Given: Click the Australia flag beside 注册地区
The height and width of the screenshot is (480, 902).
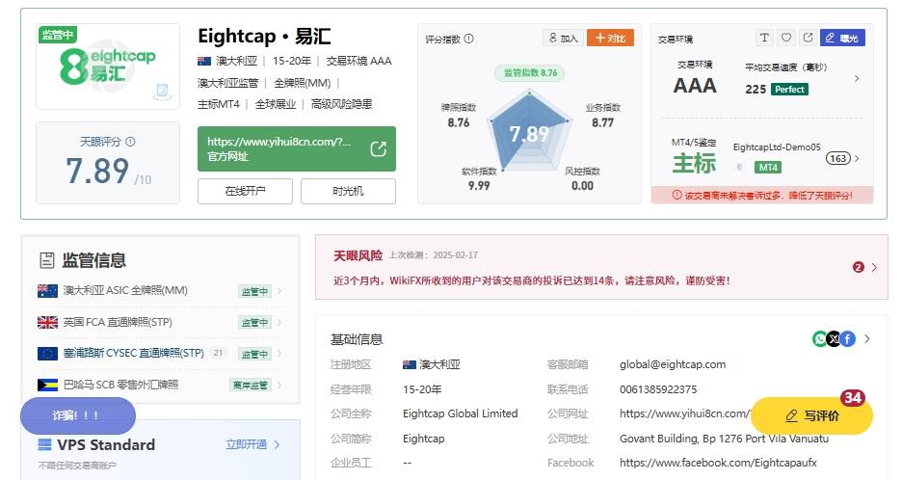Looking at the screenshot, I should pos(409,364).
